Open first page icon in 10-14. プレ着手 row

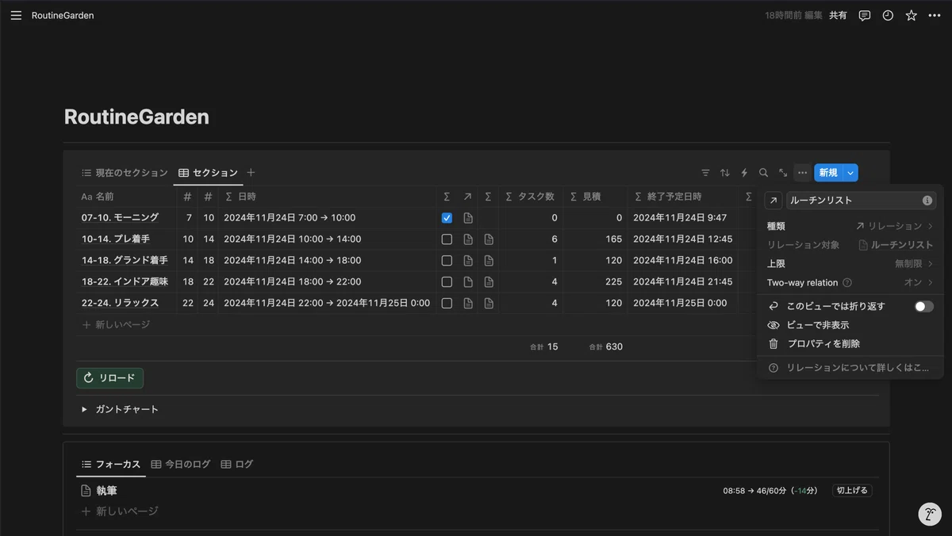[x=468, y=239]
